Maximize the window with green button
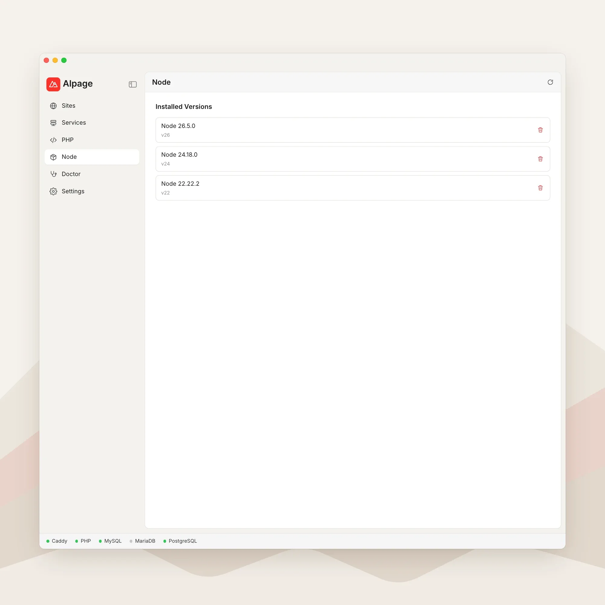The image size is (605, 605). point(64,60)
